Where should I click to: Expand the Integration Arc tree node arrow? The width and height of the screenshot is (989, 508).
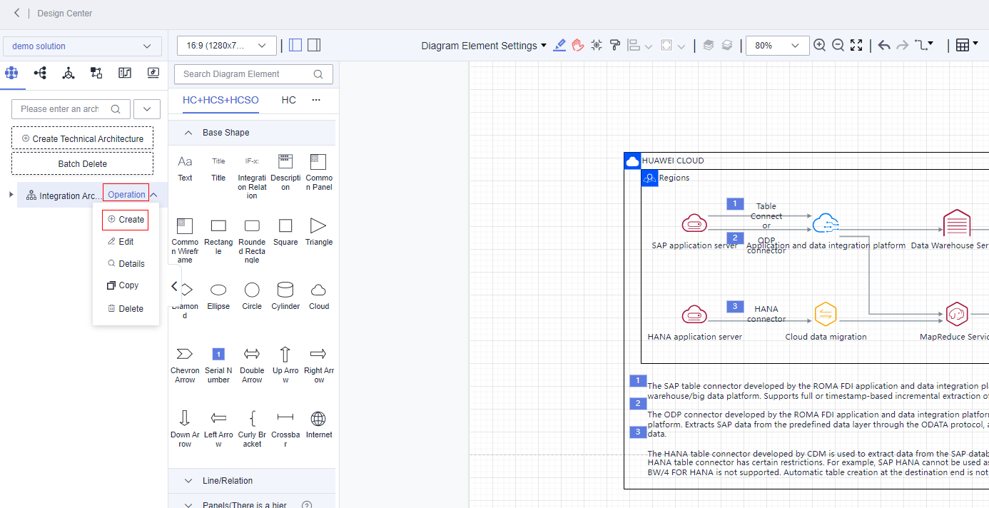pyautogui.click(x=11, y=195)
